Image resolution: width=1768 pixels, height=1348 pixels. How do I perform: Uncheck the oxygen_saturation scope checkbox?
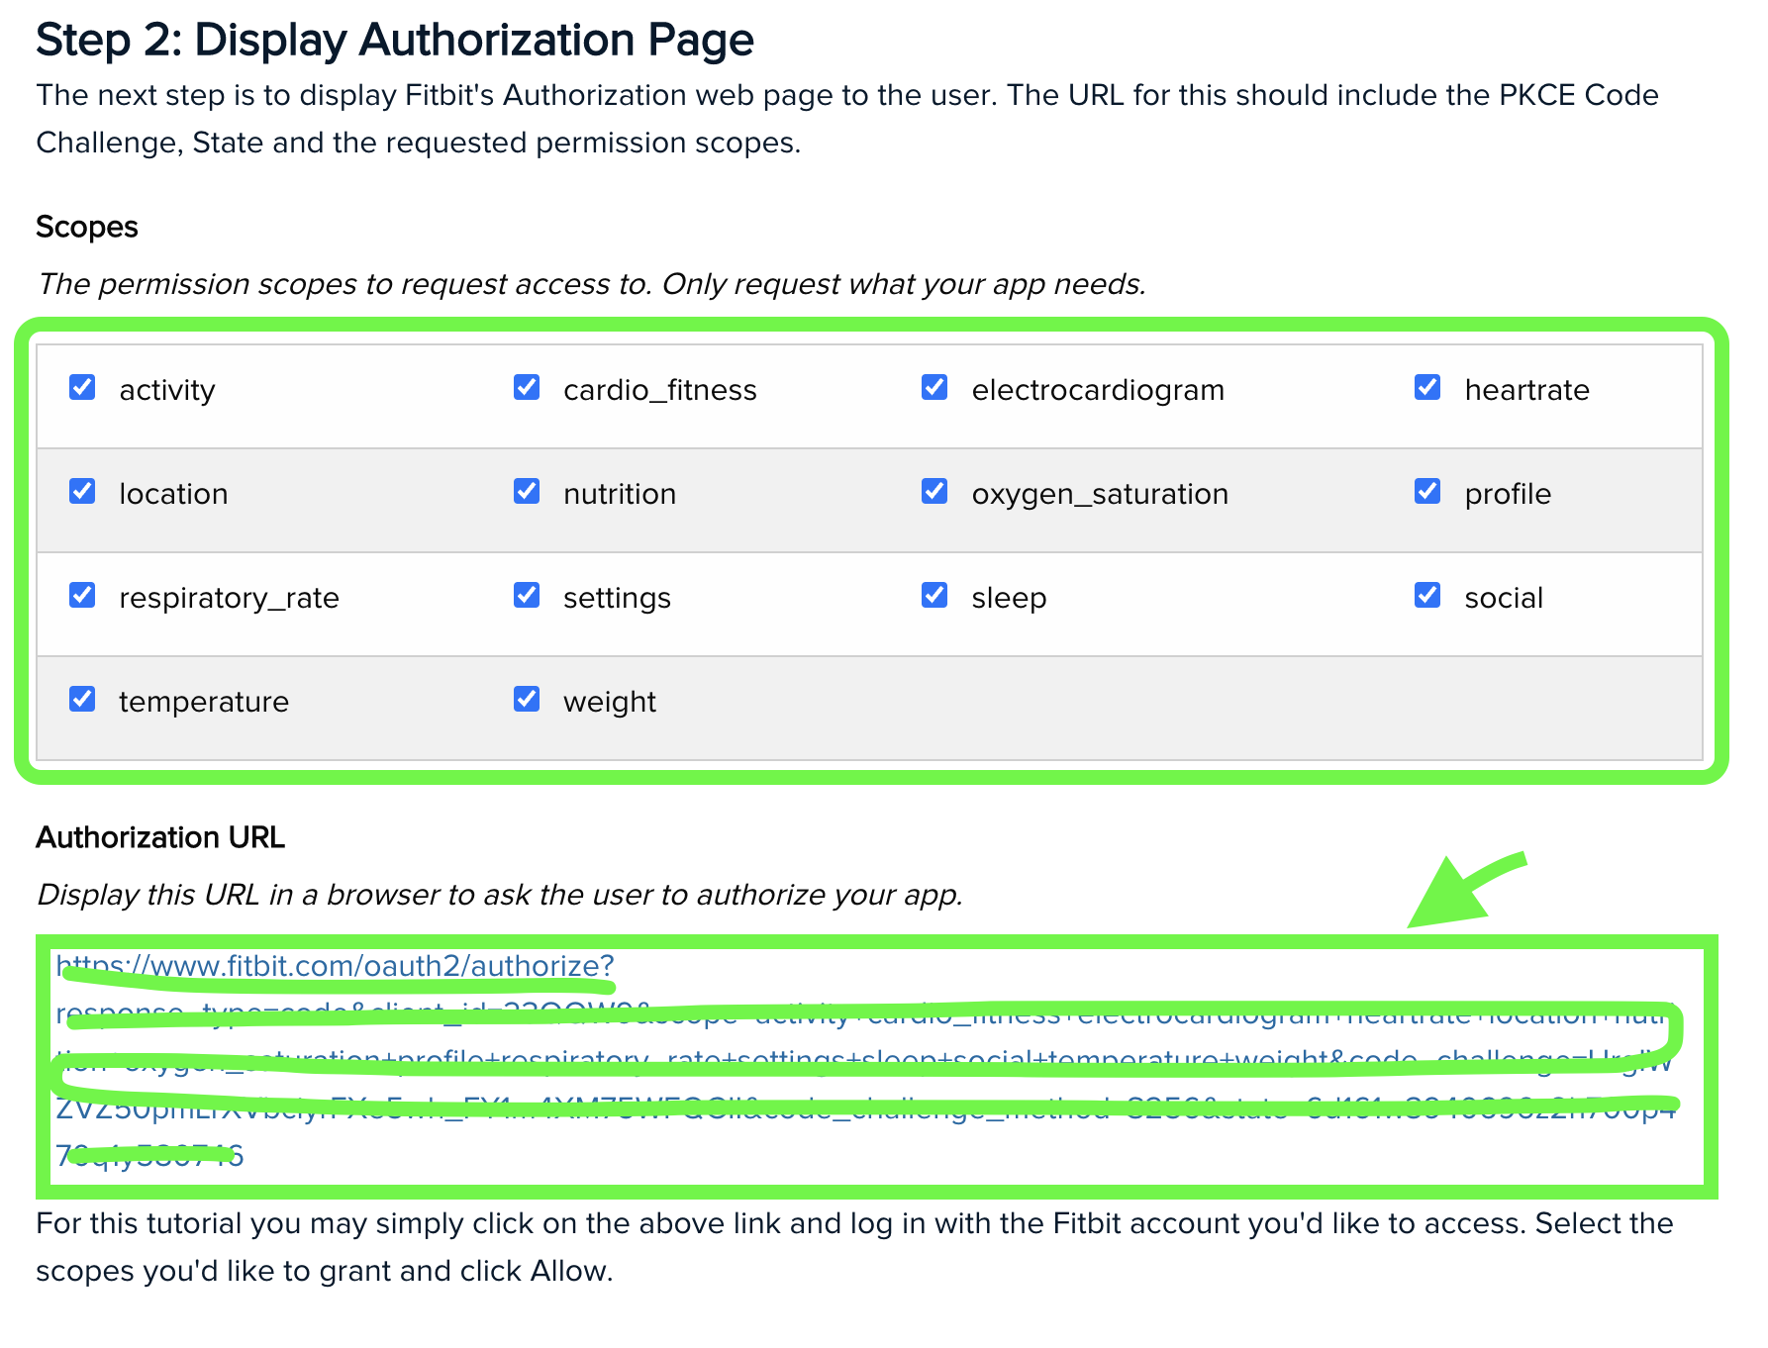point(934,491)
